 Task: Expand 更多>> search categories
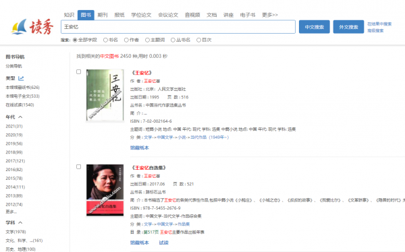click(x=269, y=15)
